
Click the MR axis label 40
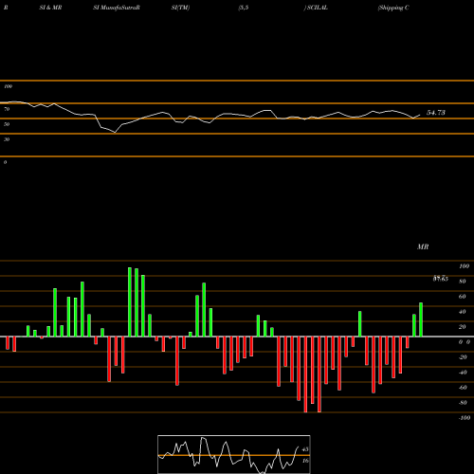point(463,312)
